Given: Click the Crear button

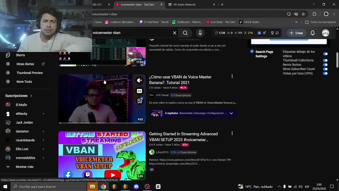Looking at the screenshot, I should [x=296, y=33].
